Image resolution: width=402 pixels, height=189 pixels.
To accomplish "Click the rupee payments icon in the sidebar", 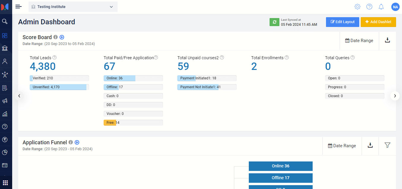I will point(5,140).
